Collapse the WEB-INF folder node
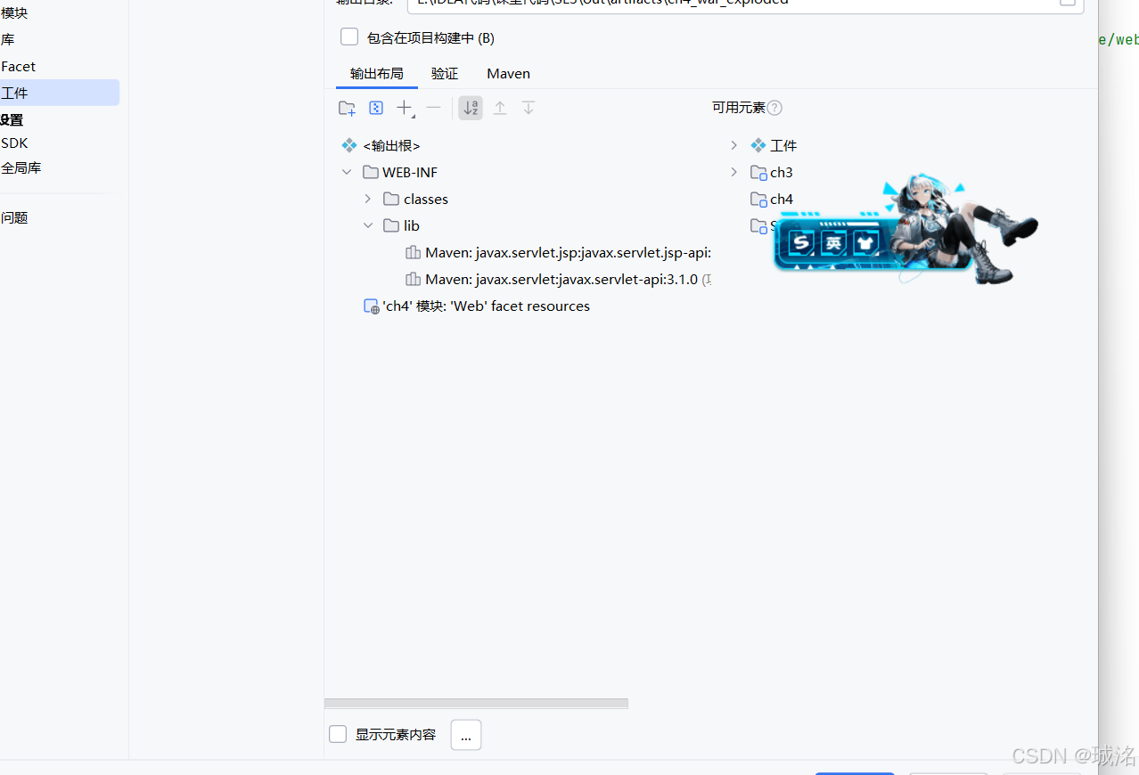Screen dimensions: 1139x775 pos(347,172)
